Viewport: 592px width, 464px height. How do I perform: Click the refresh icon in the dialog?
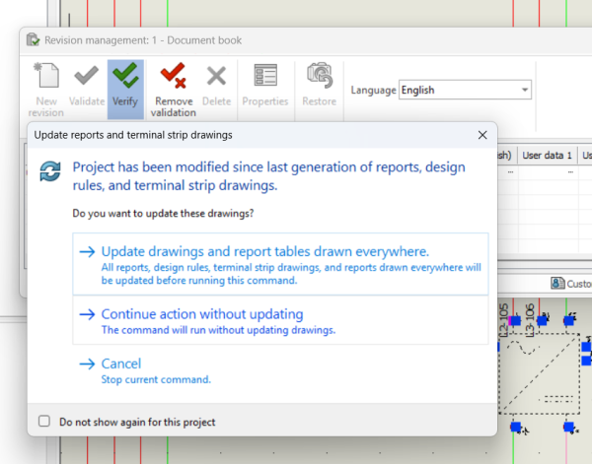click(x=50, y=170)
